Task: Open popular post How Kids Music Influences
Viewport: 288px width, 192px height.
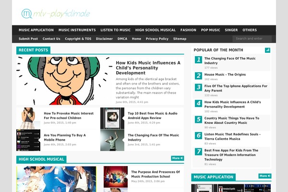Action: 232,104
